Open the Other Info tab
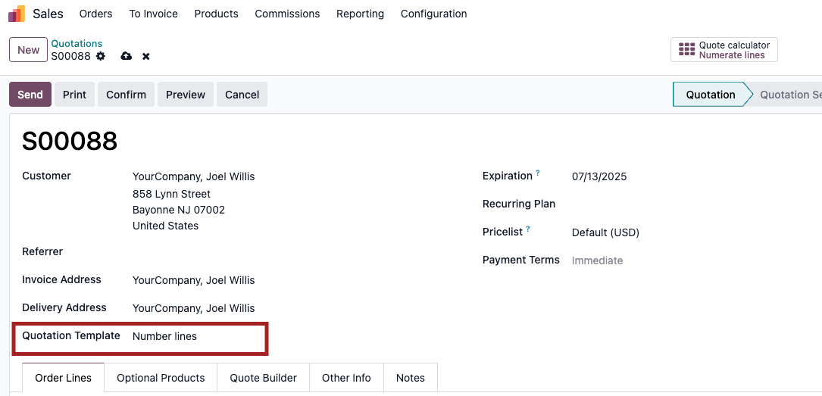Image resolution: width=822 pixels, height=396 pixels. click(346, 378)
